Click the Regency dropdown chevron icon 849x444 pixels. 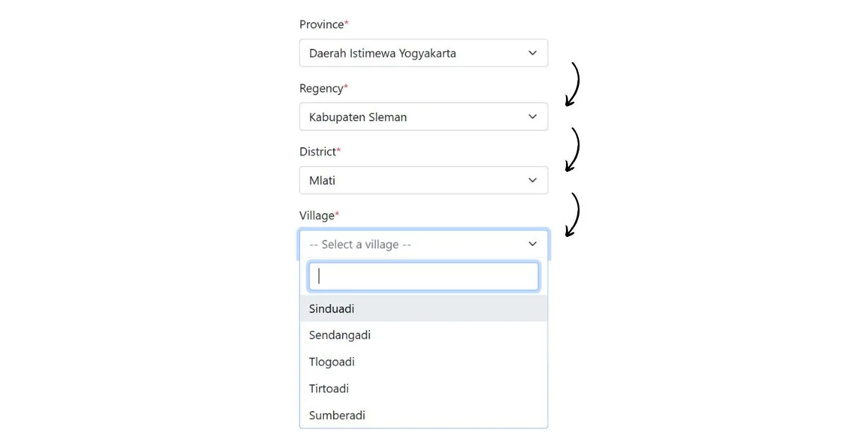[x=532, y=117]
